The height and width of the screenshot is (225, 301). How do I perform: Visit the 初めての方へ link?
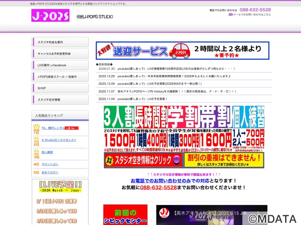pyautogui.click(x=50, y=172)
